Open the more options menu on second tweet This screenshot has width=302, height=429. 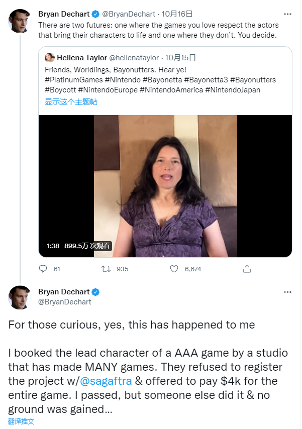(x=287, y=292)
